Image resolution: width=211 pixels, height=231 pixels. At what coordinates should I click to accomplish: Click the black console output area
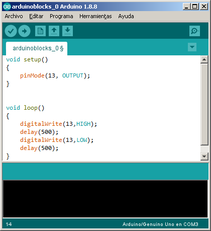click(105, 199)
